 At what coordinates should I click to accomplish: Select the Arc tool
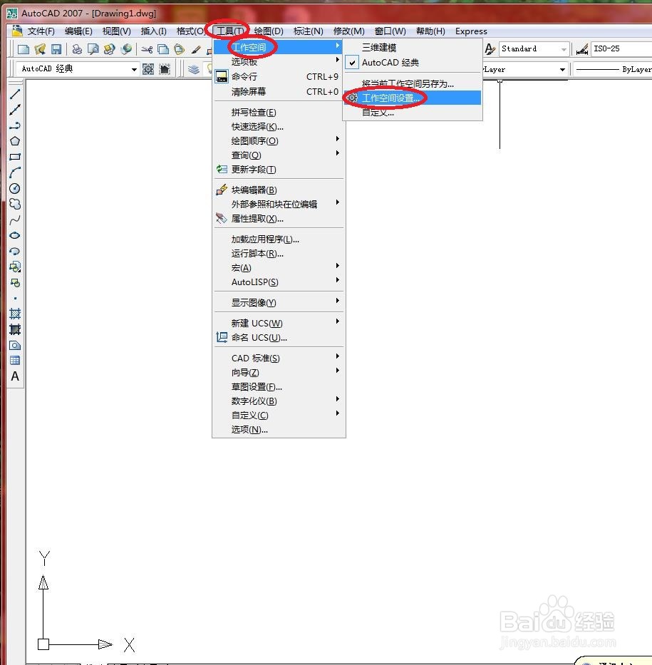pyautogui.click(x=15, y=172)
